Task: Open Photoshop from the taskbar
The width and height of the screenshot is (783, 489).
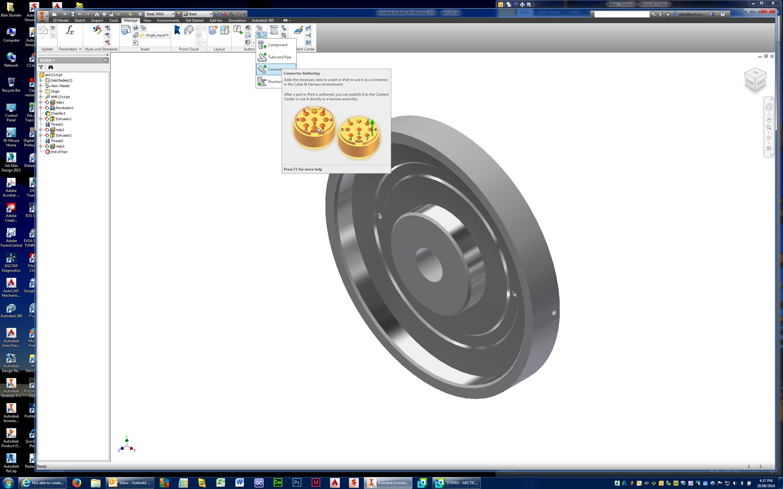Action: [297, 483]
